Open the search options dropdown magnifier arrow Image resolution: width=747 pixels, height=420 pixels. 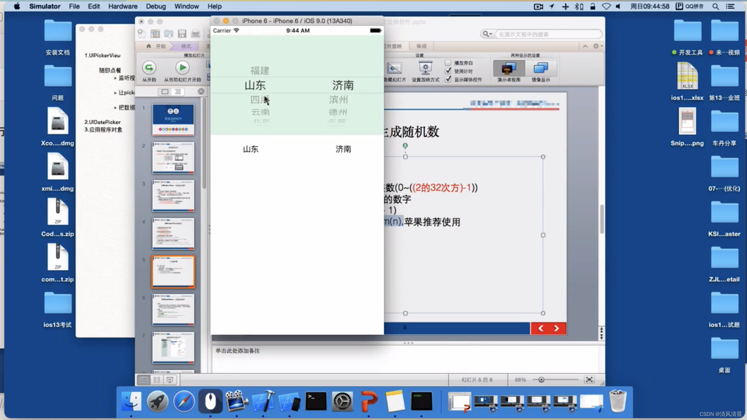(x=487, y=34)
